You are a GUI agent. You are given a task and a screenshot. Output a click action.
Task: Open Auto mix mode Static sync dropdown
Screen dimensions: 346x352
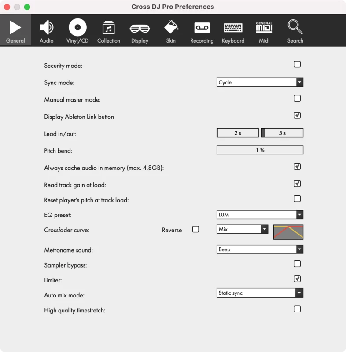click(260, 293)
